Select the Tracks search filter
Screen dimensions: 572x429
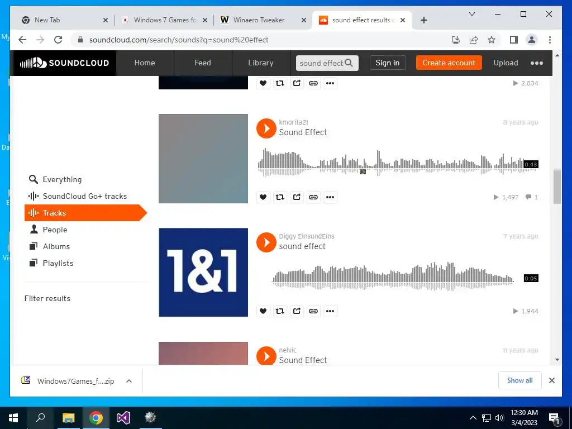(x=85, y=213)
